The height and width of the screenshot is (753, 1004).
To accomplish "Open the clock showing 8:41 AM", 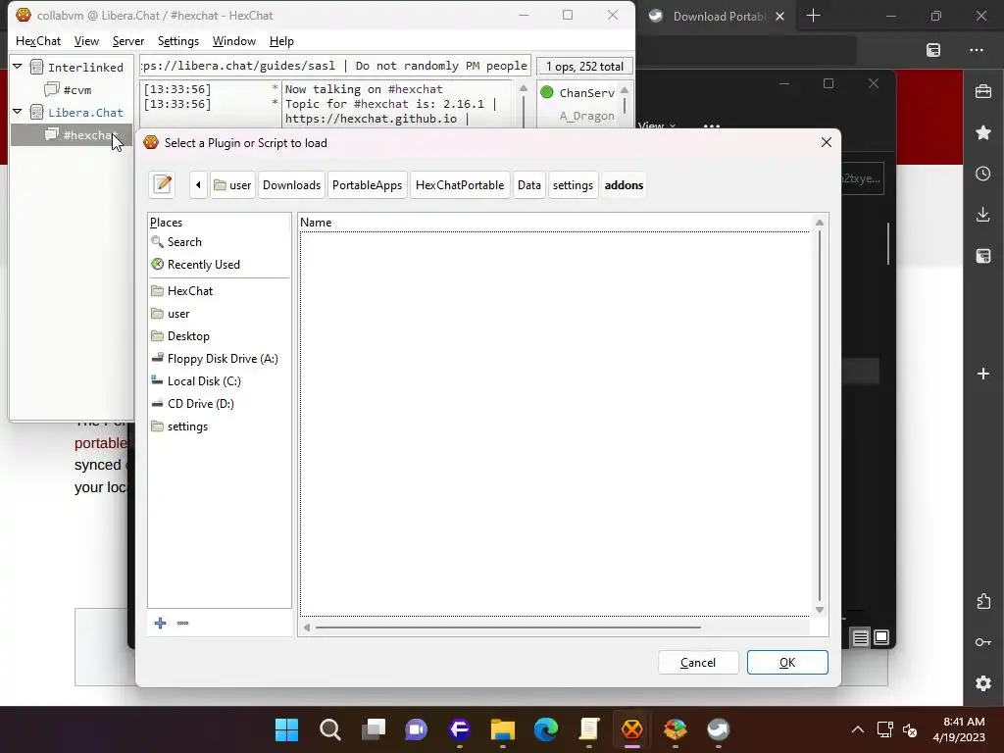I will pyautogui.click(x=959, y=729).
